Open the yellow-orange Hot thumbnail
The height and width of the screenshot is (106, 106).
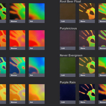pos(37,92)
